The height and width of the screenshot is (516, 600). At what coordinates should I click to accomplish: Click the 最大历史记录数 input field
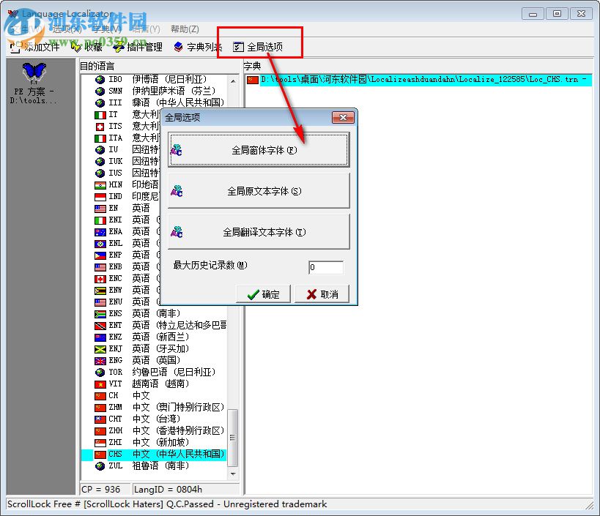[x=325, y=266]
